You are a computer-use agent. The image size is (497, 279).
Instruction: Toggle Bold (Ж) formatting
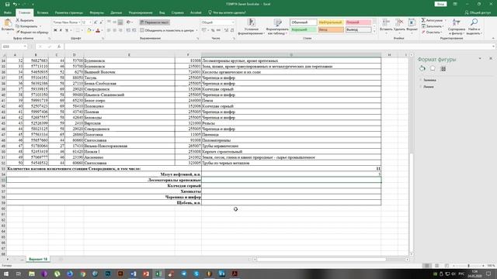tap(55, 31)
